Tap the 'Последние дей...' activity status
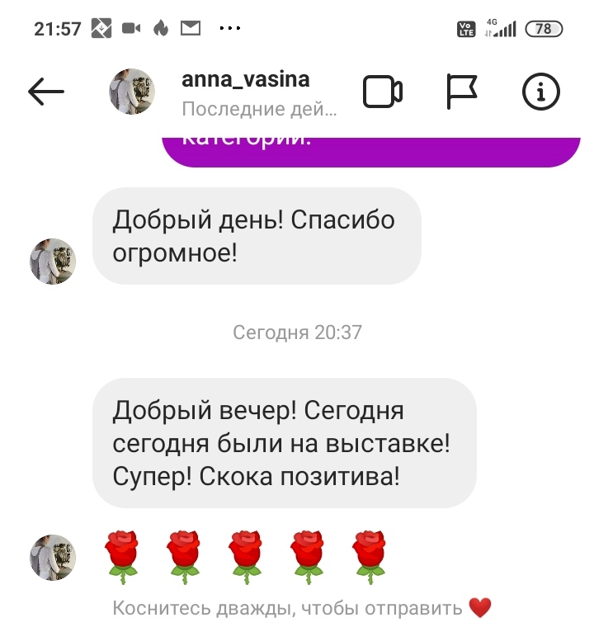Viewport: 594px width, 627px height. (x=259, y=109)
